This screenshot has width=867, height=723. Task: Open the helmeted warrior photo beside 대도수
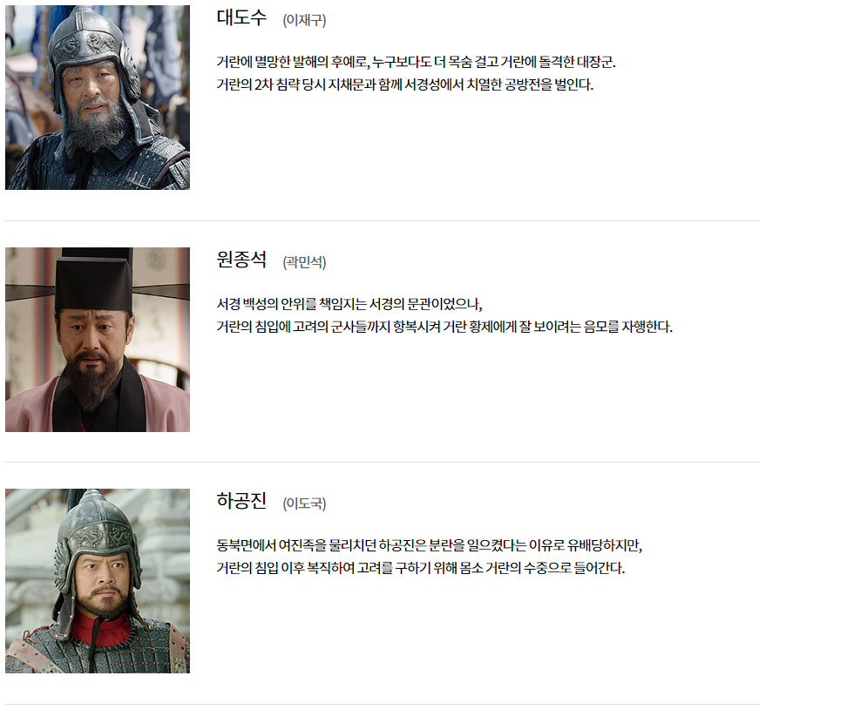coord(98,98)
